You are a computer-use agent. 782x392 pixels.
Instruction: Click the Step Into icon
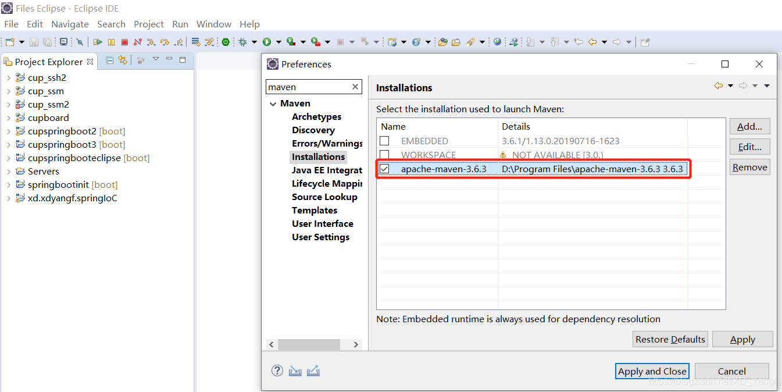(x=151, y=42)
